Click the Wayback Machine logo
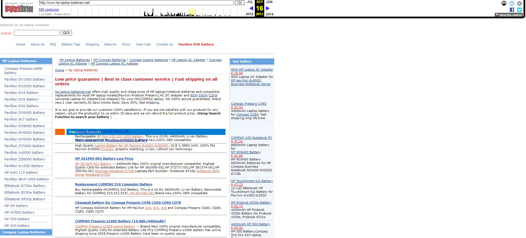The height and width of the screenshot is (238, 526). point(19,9)
